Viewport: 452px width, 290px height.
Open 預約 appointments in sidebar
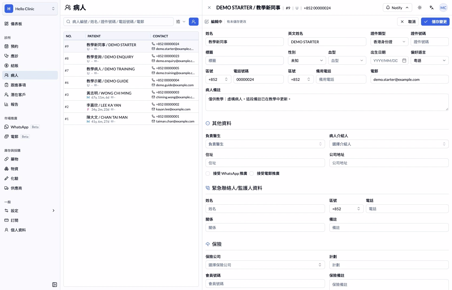(x=30, y=46)
